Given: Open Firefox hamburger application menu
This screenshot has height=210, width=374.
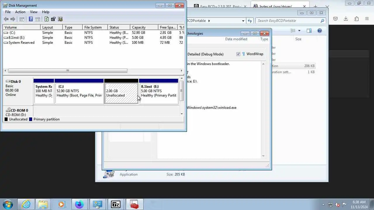Looking at the screenshot, I should pos(367,19).
